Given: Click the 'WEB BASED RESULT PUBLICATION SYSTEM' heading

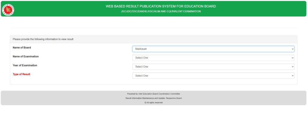Looking at the screenshot, I should click(x=161, y=6).
